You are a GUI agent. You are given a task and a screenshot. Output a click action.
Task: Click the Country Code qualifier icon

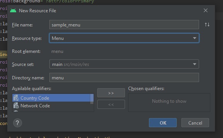point(16,98)
